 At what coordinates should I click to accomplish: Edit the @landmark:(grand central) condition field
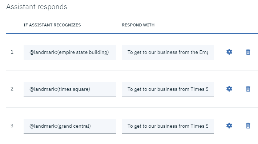tap(70, 126)
